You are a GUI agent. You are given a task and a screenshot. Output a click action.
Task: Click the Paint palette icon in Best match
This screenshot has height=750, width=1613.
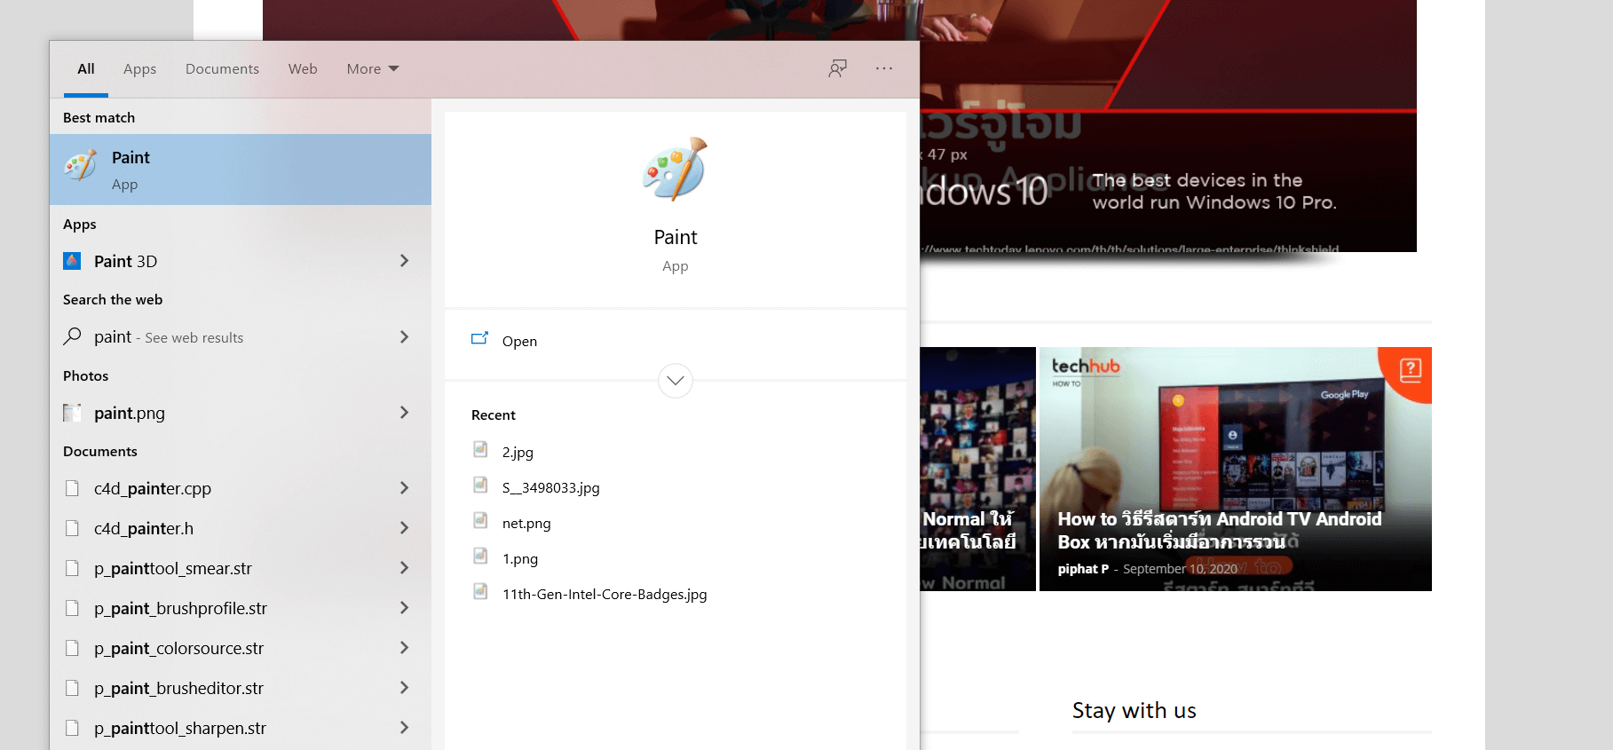coord(81,166)
